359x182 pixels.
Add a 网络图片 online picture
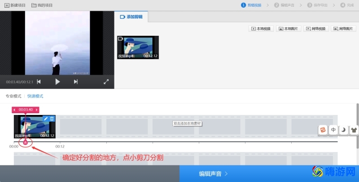pos(343,29)
